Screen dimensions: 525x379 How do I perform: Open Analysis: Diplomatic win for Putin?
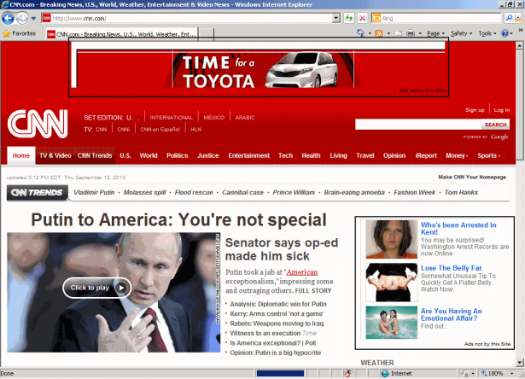(x=278, y=304)
